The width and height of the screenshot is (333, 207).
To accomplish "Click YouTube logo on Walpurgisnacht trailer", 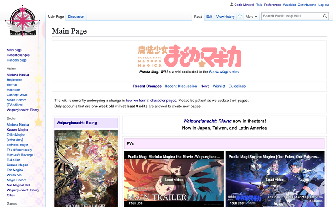I will (x=136, y=203).
